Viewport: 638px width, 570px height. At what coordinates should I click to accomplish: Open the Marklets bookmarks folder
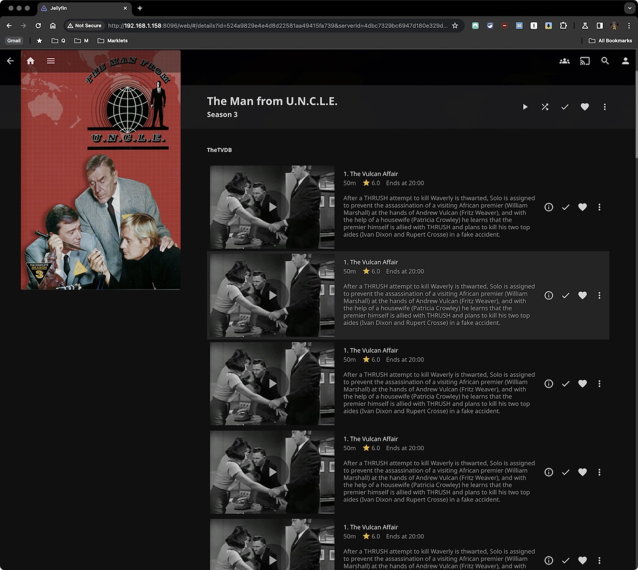(x=113, y=41)
